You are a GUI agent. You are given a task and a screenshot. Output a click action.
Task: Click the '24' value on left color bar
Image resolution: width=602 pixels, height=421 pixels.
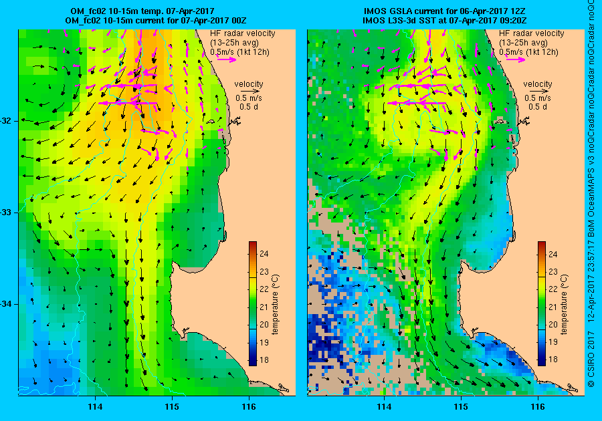pos(264,254)
